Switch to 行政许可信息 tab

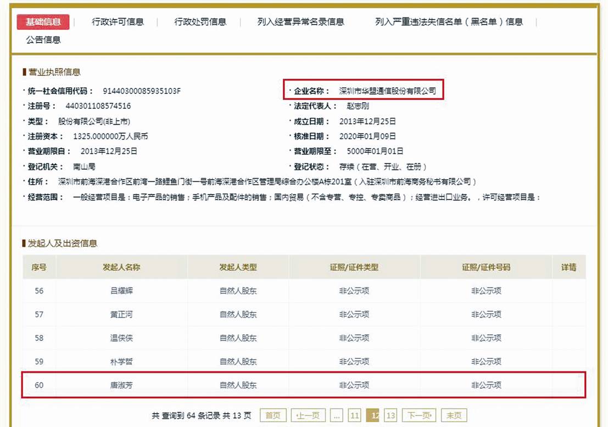118,22
